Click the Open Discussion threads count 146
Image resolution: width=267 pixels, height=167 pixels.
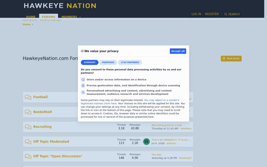121,158
